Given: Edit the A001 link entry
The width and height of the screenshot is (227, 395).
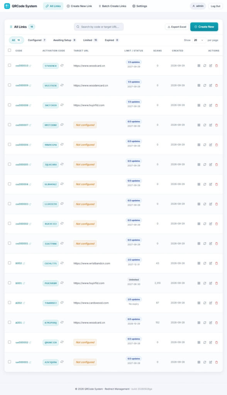Looking at the screenshot, I should pyautogui.click(x=211, y=322).
